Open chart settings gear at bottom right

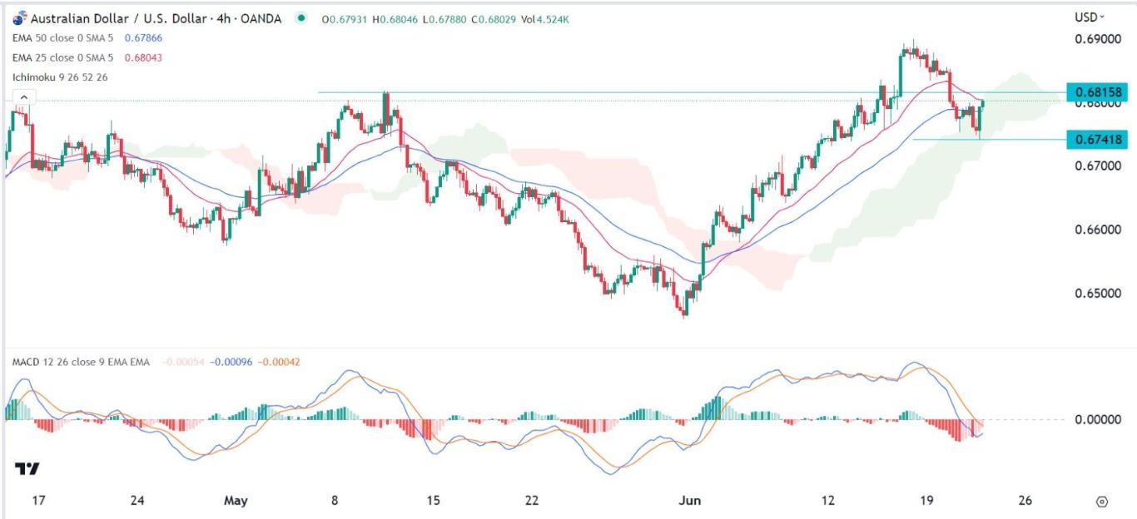click(1102, 502)
